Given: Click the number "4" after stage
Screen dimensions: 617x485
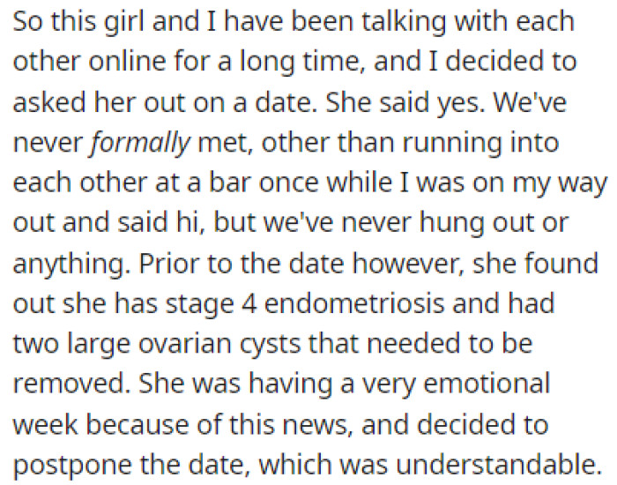Looking at the screenshot, I should [x=249, y=304].
